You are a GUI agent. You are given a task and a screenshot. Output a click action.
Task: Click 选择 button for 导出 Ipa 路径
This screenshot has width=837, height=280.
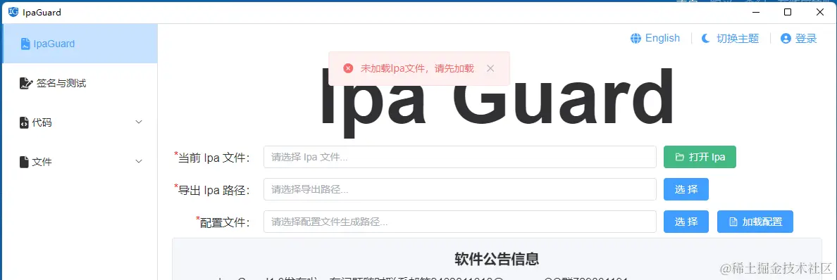[x=686, y=189]
